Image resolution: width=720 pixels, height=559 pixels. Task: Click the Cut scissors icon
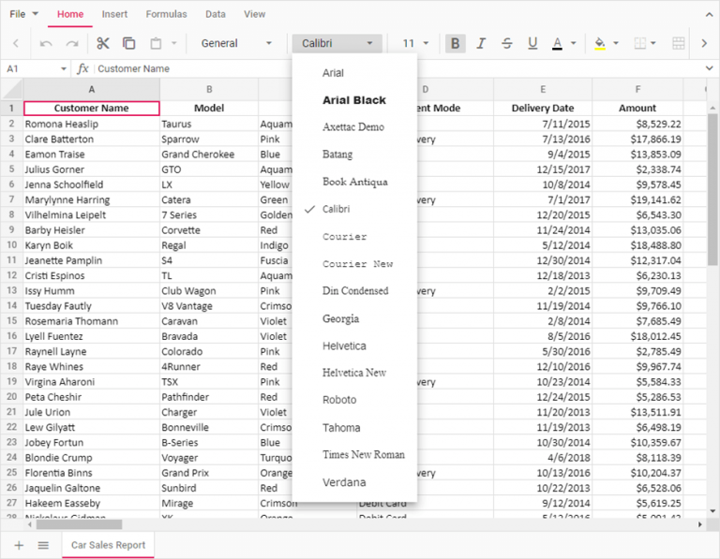point(103,43)
